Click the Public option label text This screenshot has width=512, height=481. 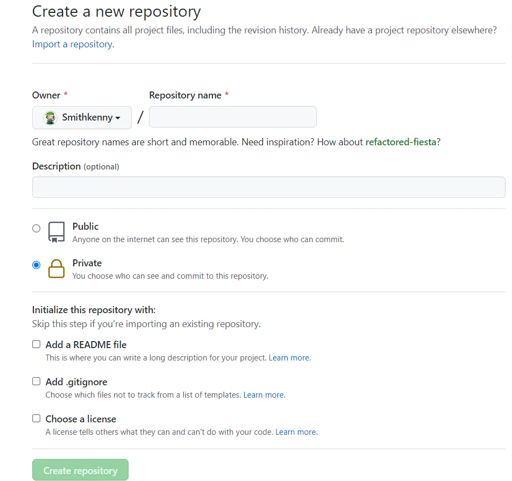(86, 227)
